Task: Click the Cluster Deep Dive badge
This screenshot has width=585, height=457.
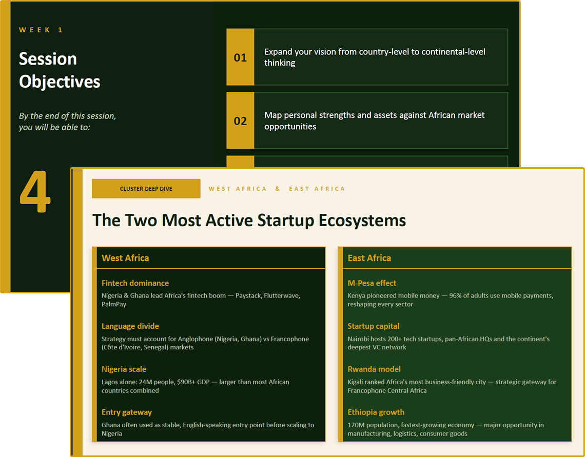Action: pyautogui.click(x=146, y=189)
